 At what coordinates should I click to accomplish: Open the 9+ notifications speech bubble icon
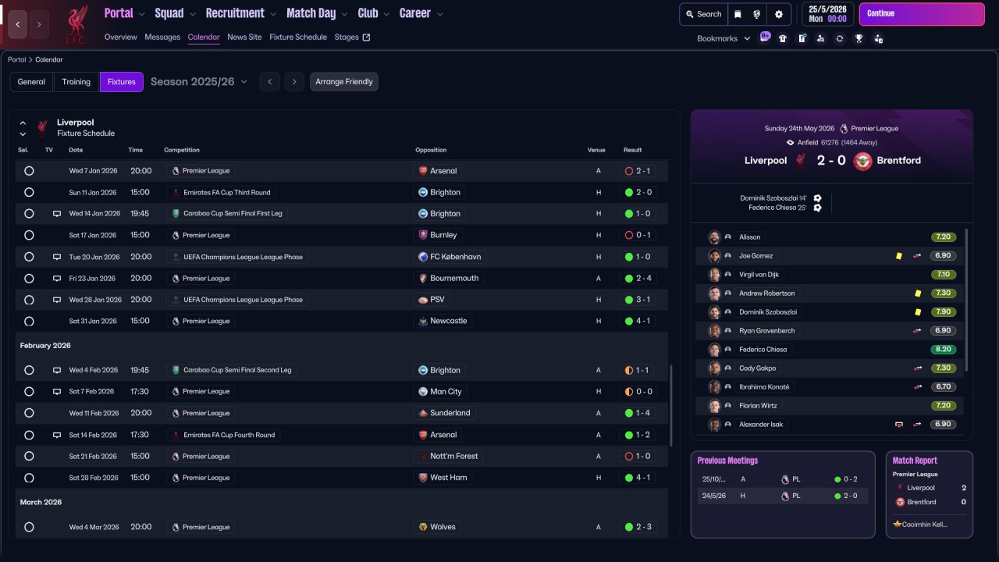764,37
